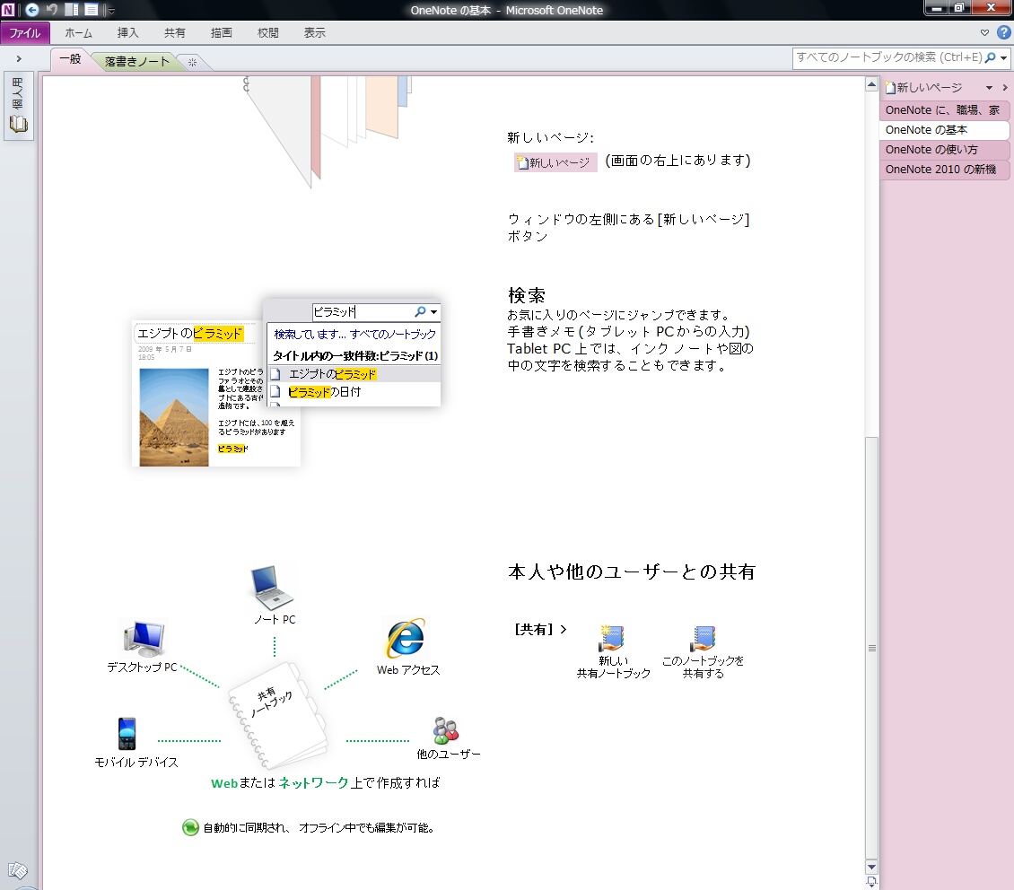Click the vertical scrollbar thumb
The width and height of the screenshot is (1014, 890).
point(871,648)
